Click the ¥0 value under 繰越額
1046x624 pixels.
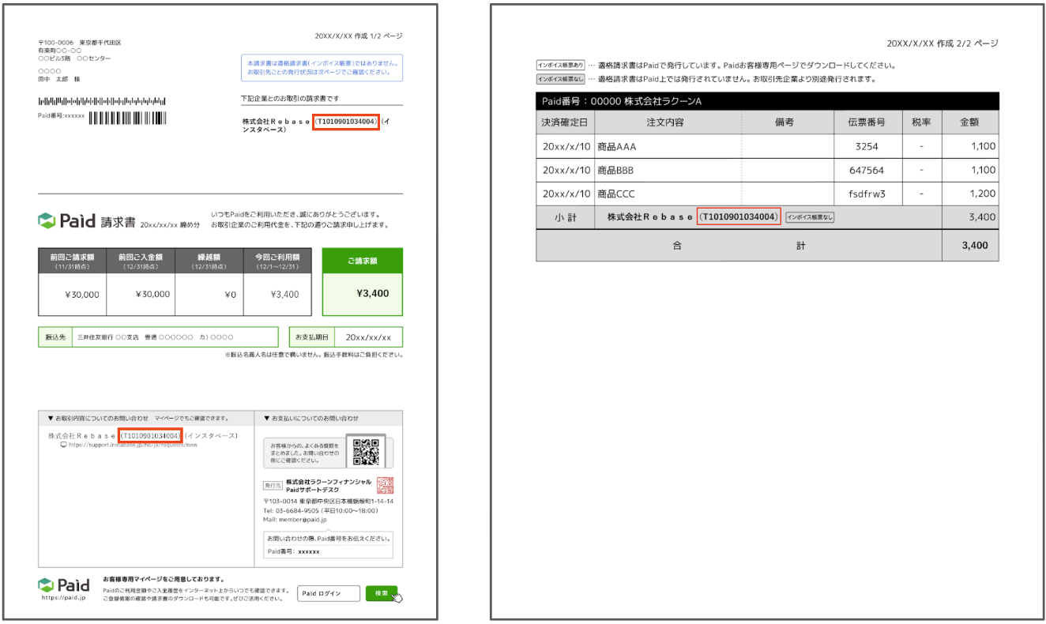click(x=230, y=295)
